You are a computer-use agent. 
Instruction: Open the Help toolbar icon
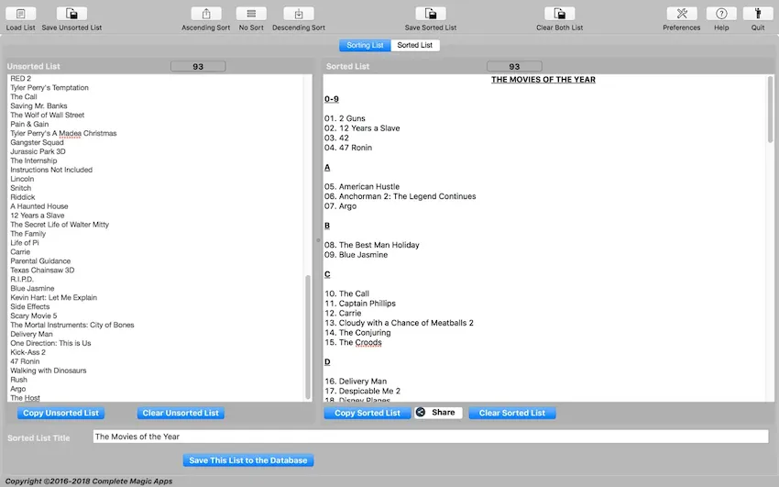coord(721,14)
